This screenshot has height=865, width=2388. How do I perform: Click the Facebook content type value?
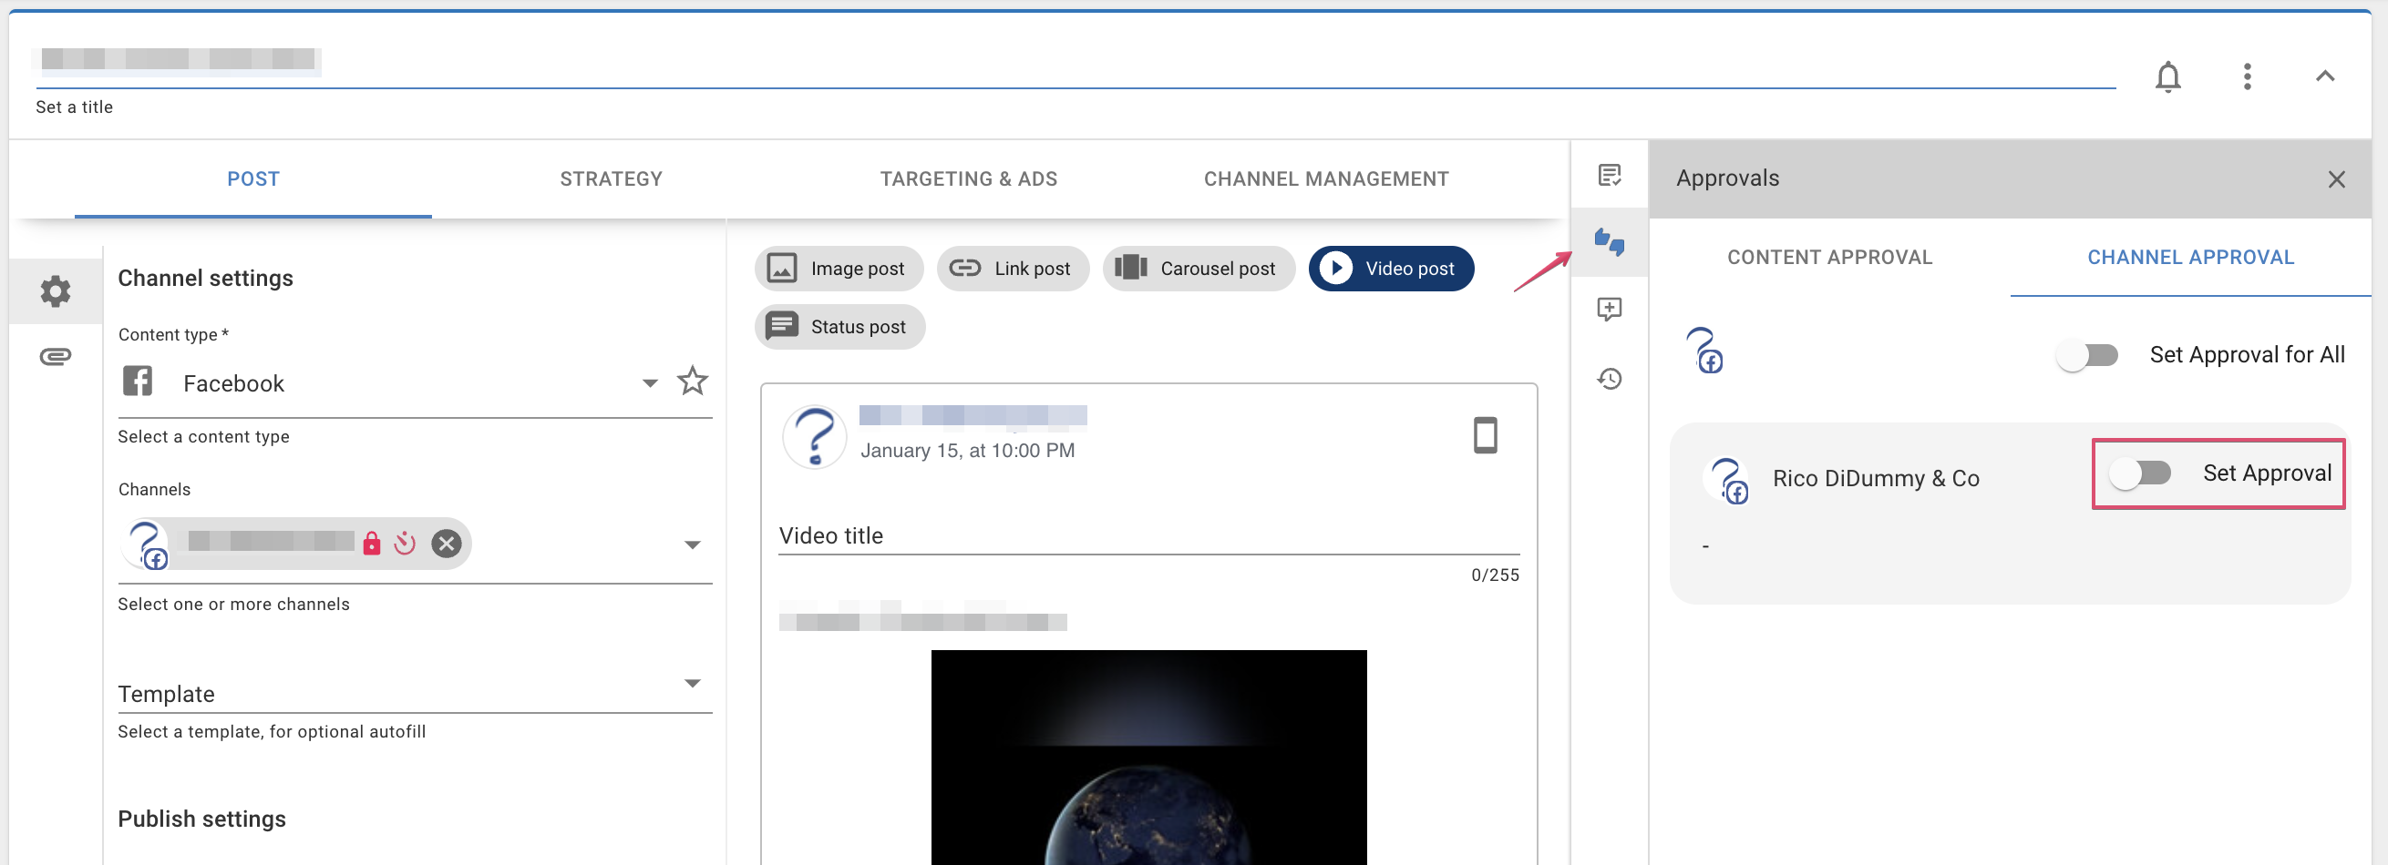pyautogui.click(x=233, y=383)
